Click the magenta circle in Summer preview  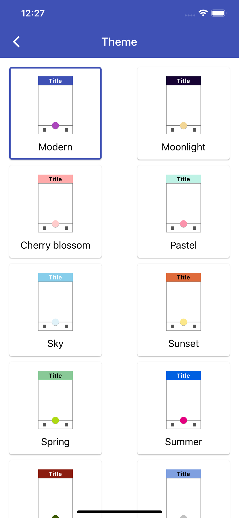pyautogui.click(x=183, y=420)
